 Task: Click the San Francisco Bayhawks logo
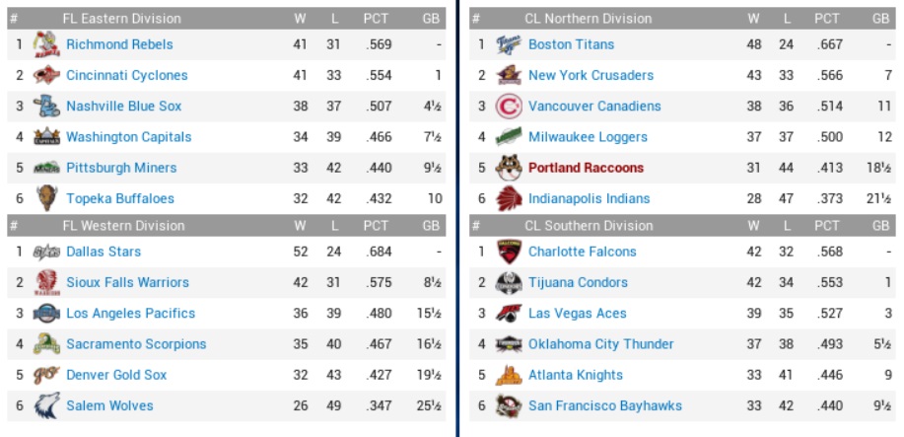508,405
